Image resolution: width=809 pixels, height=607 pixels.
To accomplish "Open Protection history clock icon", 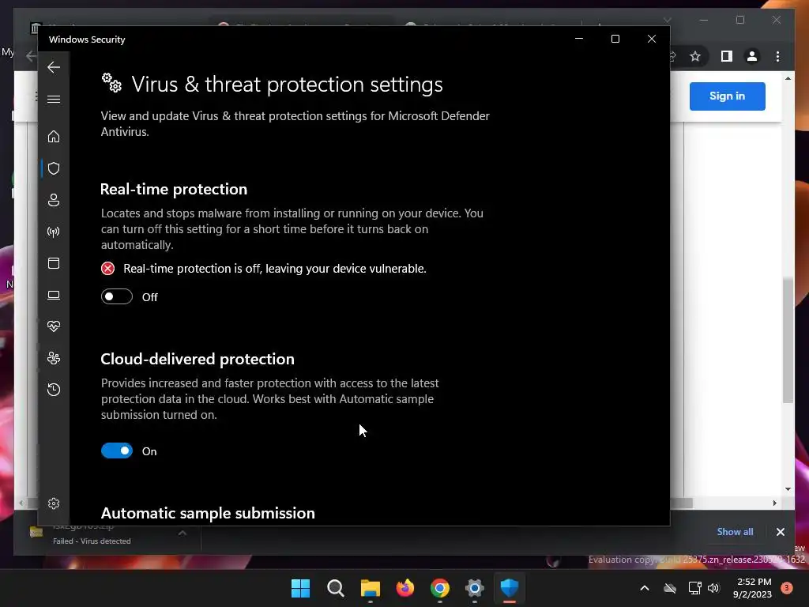I will point(54,389).
